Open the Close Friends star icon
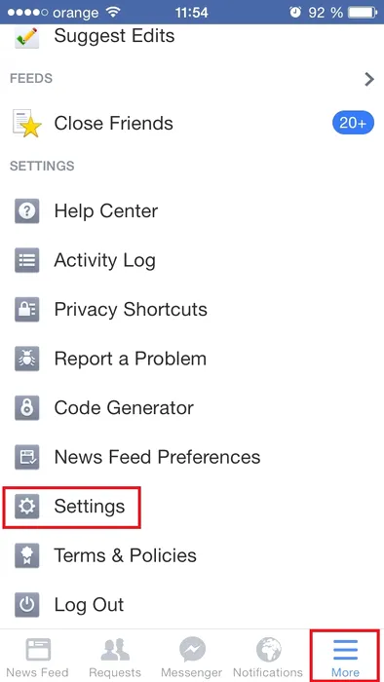This screenshot has width=384, height=682. tap(27, 124)
